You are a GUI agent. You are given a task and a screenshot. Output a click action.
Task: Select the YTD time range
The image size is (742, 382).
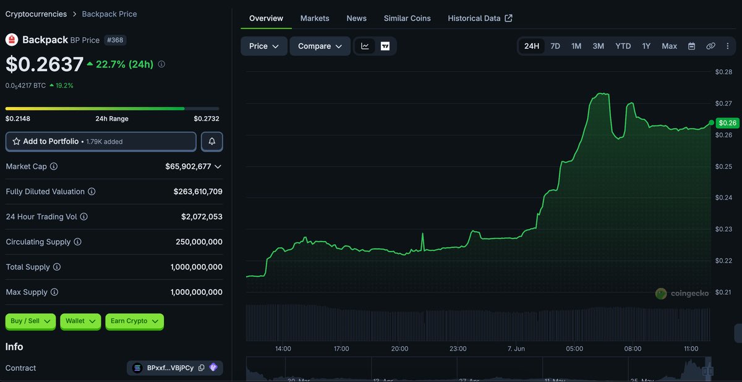click(x=623, y=46)
